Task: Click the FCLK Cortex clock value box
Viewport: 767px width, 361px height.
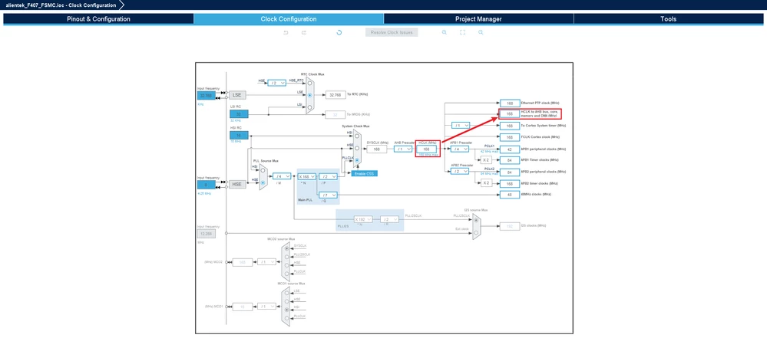Action: [x=510, y=137]
